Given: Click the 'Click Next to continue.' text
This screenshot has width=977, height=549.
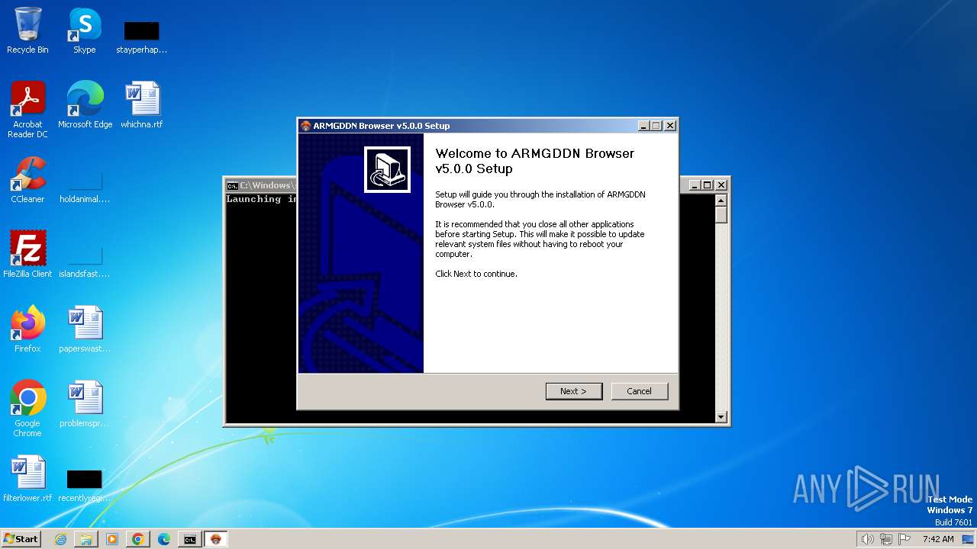Looking at the screenshot, I should point(476,274).
